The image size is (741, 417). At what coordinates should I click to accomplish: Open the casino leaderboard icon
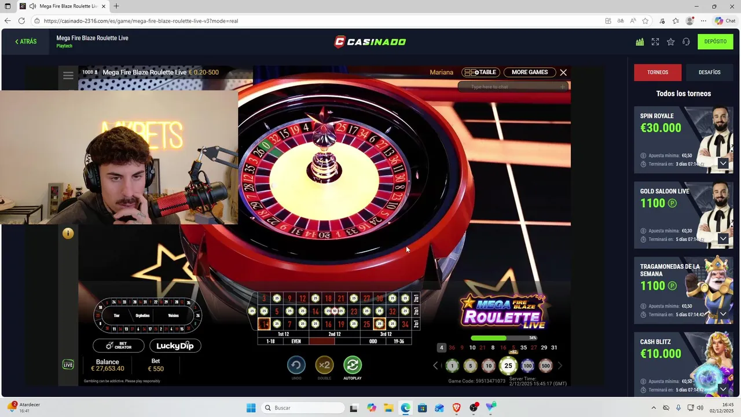point(640,42)
